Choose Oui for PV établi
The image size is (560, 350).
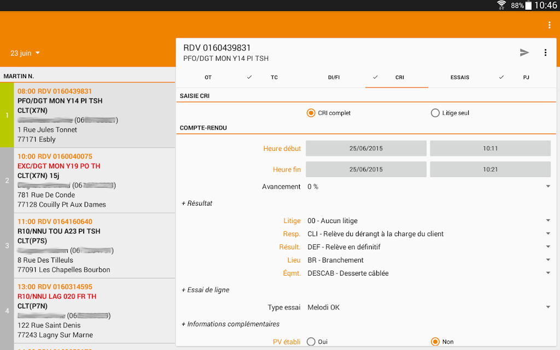(317, 342)
